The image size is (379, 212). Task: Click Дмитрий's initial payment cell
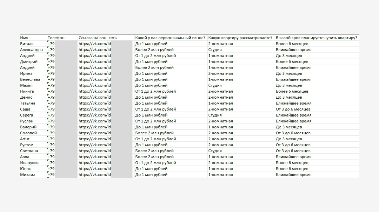point(151,62)
